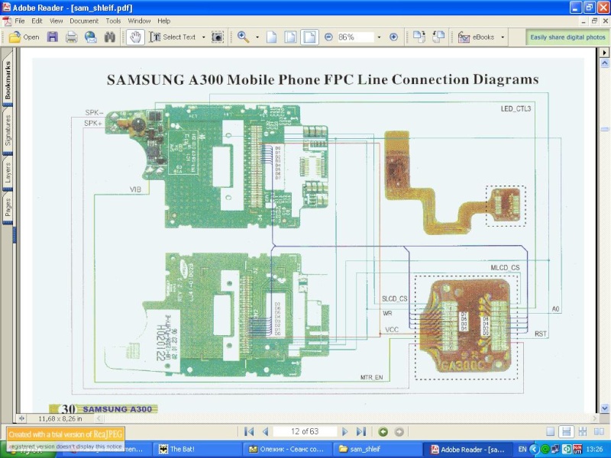Click the arrow button above the vertical scrollbar
Image resolution: width=611 pixels, height=458 pixels.
pyautogui.click(x=605, y=52)
